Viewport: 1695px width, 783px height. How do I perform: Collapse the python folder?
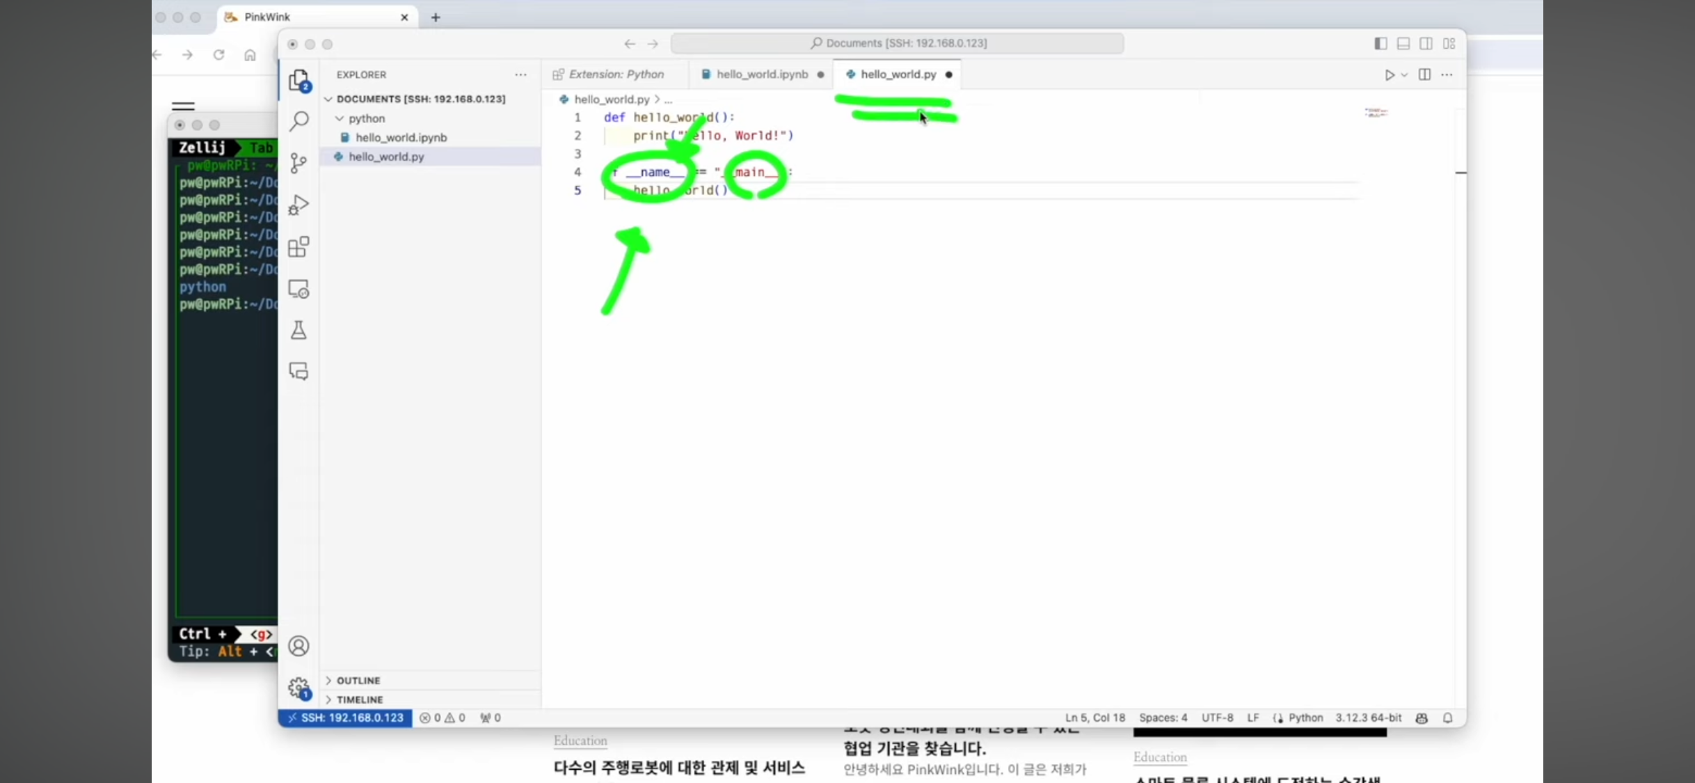pyautogui.click(x=366, y=118)
